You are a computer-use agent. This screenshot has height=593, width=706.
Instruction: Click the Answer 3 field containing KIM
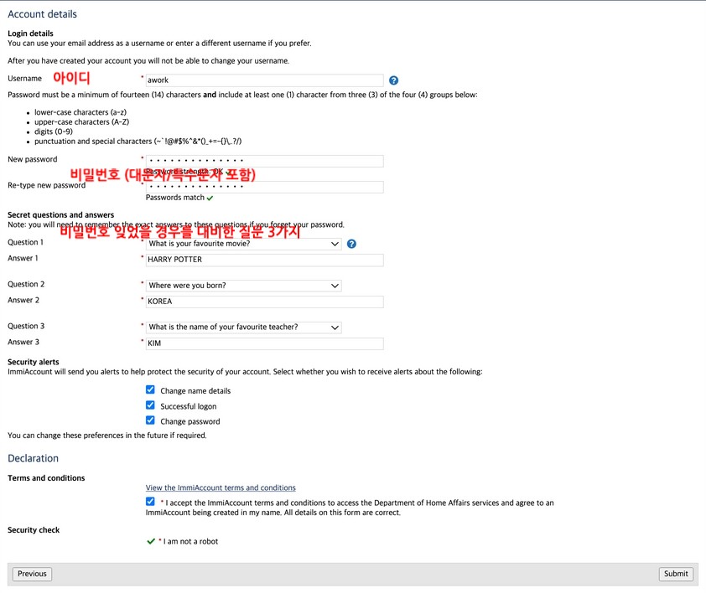click(264, 343)
